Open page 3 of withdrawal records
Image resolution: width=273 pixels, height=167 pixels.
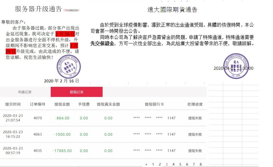click(167, 164)
